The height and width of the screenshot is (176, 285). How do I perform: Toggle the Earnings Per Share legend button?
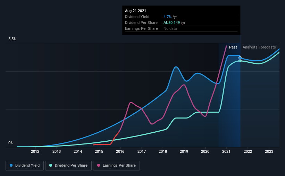pos(116,166)
